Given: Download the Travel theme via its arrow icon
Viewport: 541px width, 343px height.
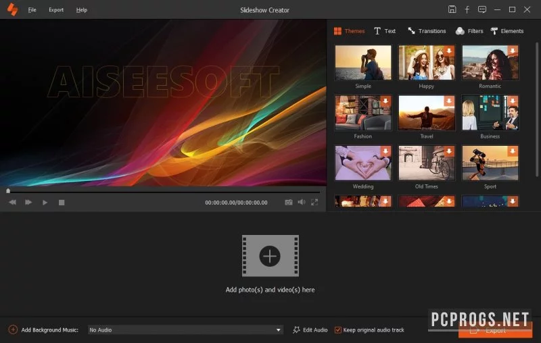Looking at the screenshot, I should click(449, 101).
